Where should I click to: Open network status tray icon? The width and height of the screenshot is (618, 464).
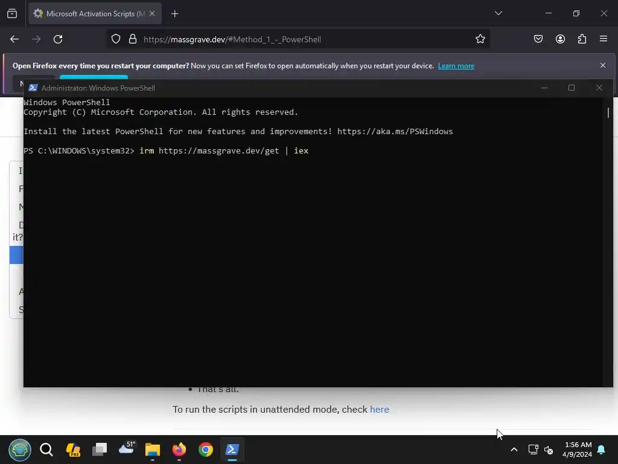(x=534, y=449)
